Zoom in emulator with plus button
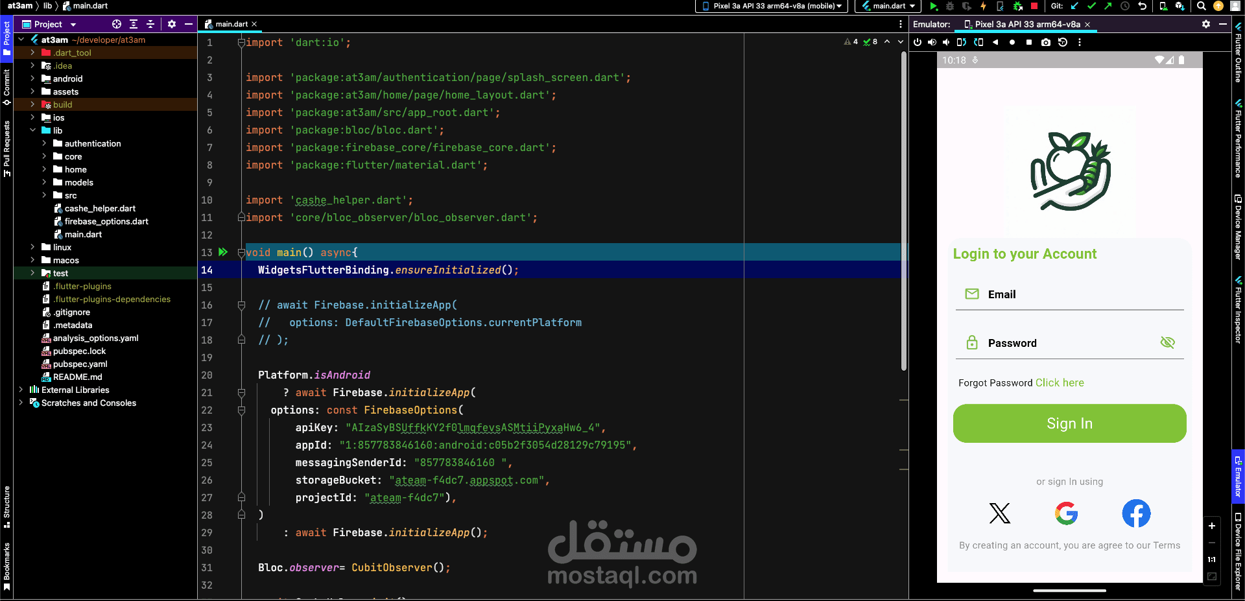1245x601 pixels. 1212,526
